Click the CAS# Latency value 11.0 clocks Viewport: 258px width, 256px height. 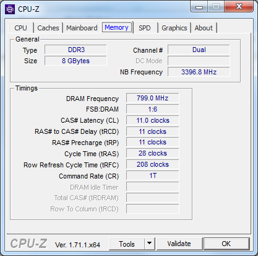click(153, 120)
